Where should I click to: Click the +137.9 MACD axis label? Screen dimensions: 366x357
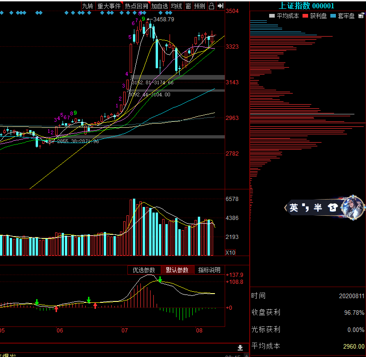coord(234,275)
